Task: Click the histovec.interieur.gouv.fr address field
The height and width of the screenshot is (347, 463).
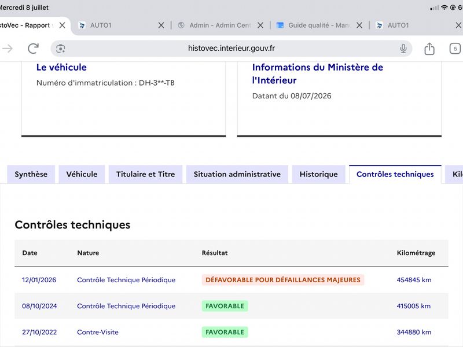Action: click(x=231, y=49)
